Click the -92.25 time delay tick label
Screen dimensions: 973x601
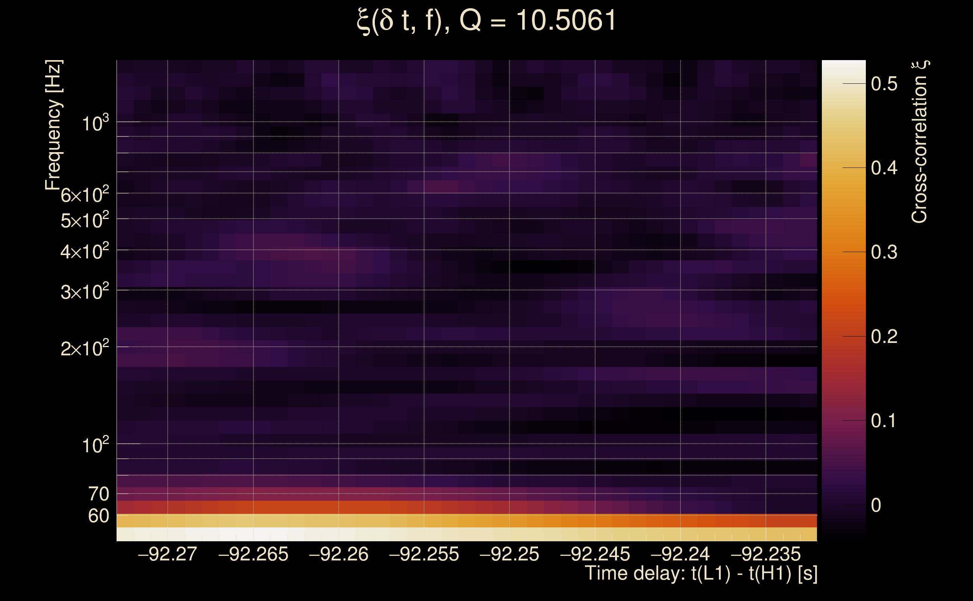click(509, 554)
